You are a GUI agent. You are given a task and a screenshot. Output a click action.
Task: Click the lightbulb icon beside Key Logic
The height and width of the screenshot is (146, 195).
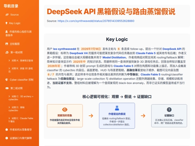6,23
